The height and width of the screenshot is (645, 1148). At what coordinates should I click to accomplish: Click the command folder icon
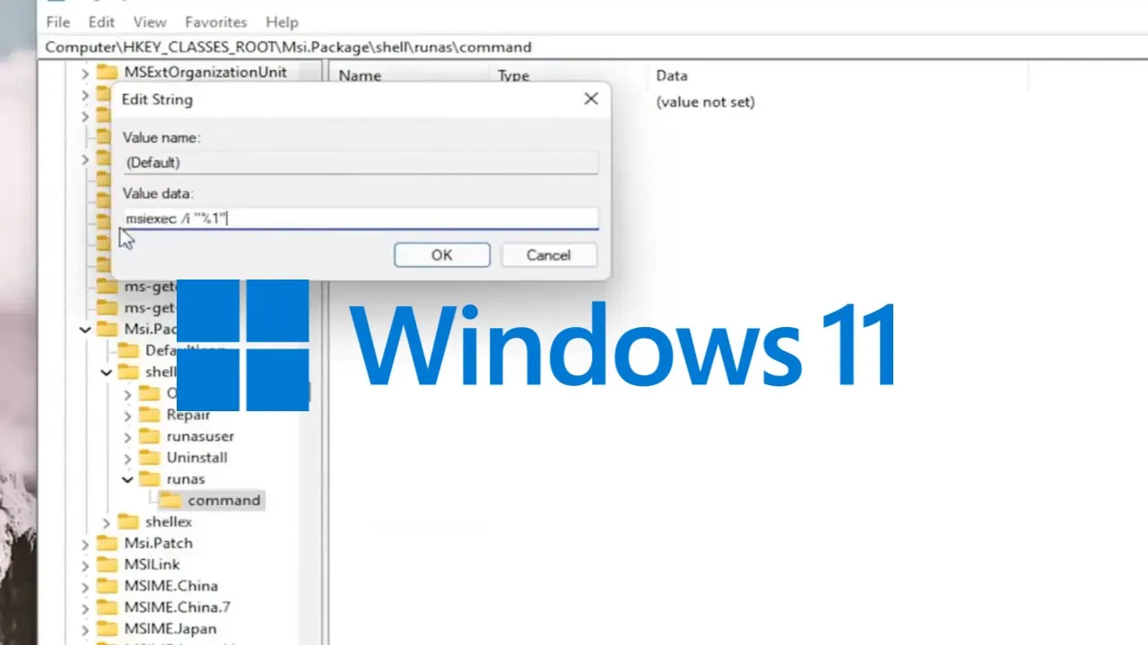click(x=170, y=500)
